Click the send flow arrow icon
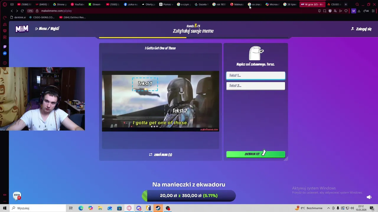This screenshot has width=378, height=212. [340, 11]
